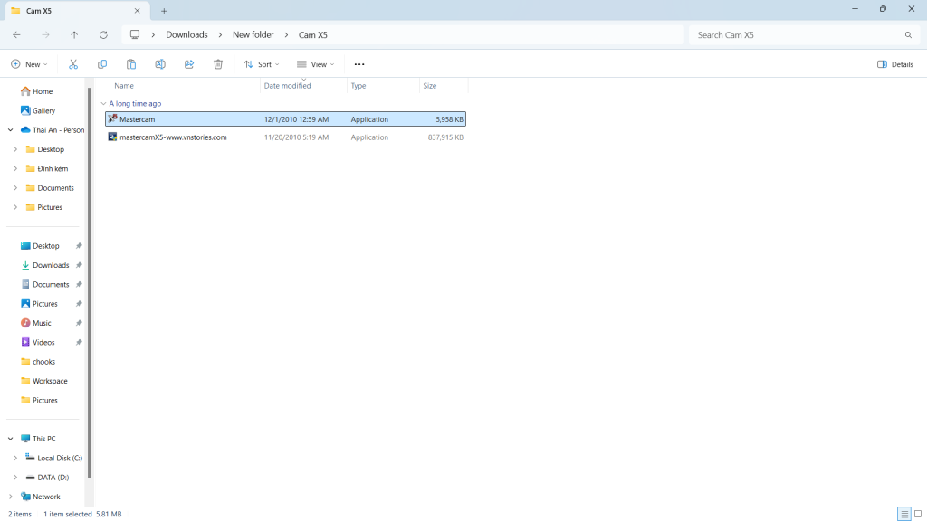Click the 11/20/2010 5:19 AM date cell
Screen dimensions: 927x521
tap(296, 137)
